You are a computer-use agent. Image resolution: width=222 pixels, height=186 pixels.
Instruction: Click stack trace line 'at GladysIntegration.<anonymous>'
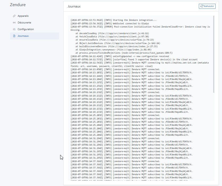113,50
